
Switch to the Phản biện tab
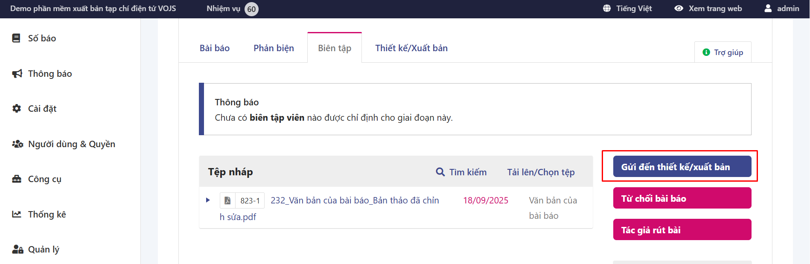click(x=274, y=48)
